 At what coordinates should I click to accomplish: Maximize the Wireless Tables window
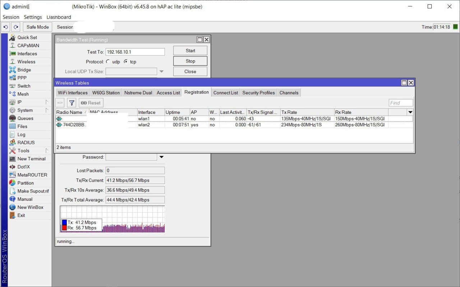(404, 83)
